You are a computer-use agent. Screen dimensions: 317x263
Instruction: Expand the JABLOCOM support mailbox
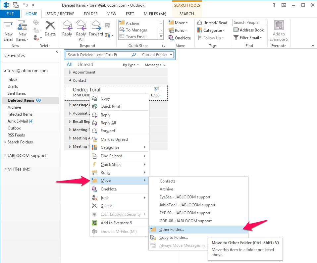[5, 156]
